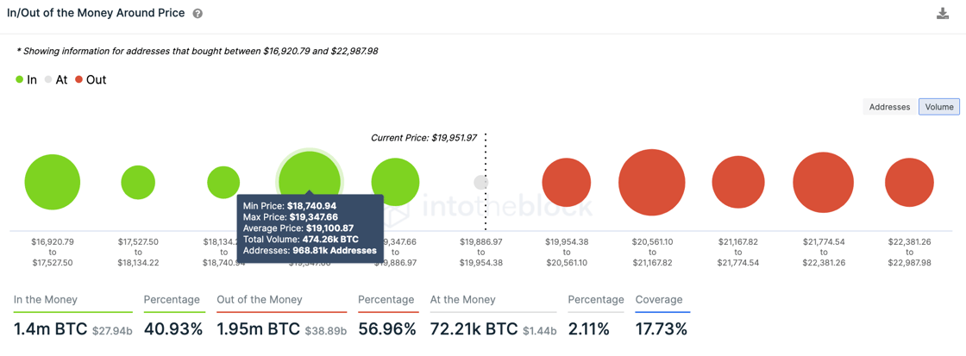The image size is (966, 356).
Task: Select the $21,167.82 to $21,774.54 red bubble
Action: pyautogui.click(x=738, y=183)
